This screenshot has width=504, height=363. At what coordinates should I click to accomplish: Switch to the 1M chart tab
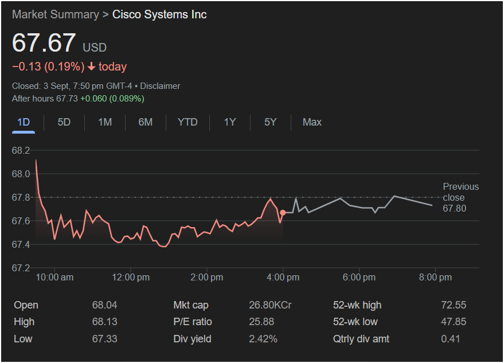point(105,122)
